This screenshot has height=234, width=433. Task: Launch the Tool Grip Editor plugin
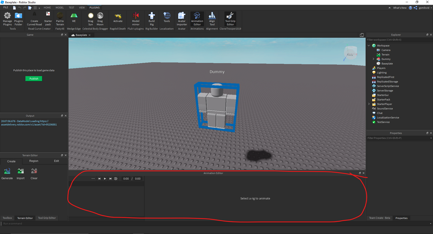[x=230, y=19]
